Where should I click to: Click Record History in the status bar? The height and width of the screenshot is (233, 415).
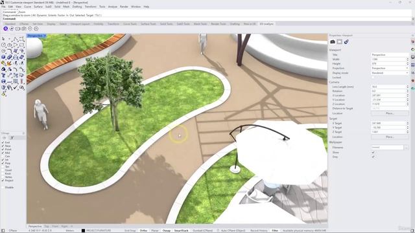coord(259,230)
